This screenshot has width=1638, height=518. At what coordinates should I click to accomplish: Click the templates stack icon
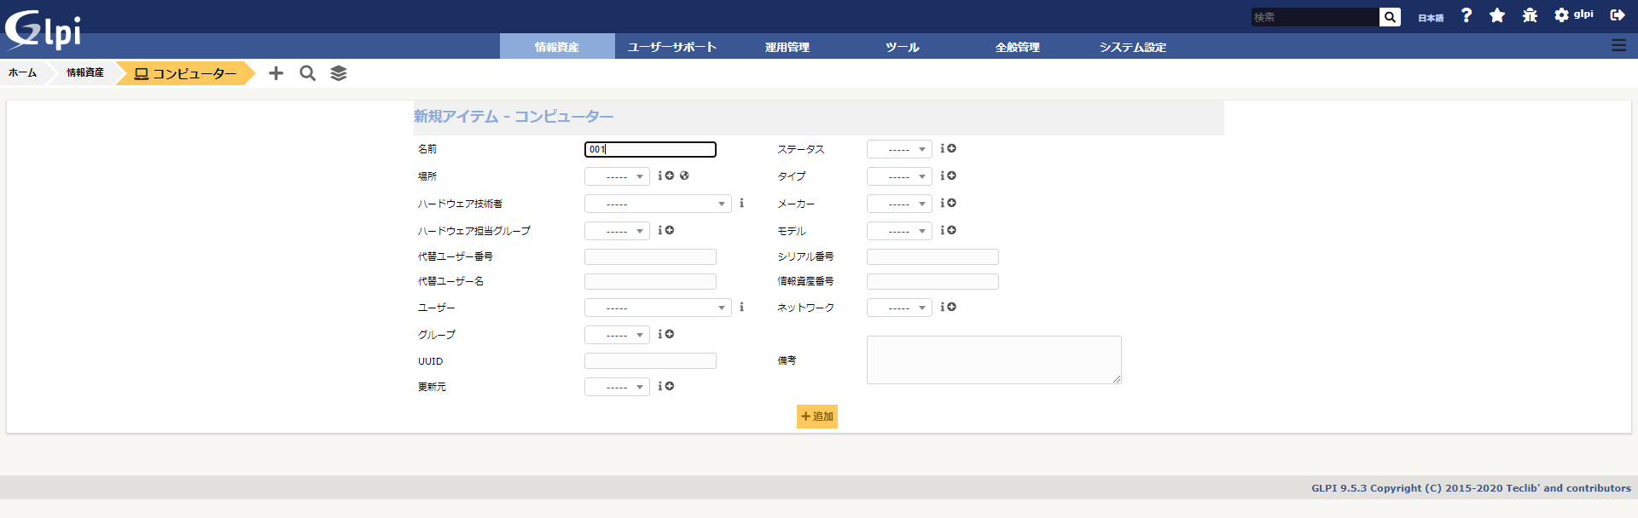click(339, 73)
